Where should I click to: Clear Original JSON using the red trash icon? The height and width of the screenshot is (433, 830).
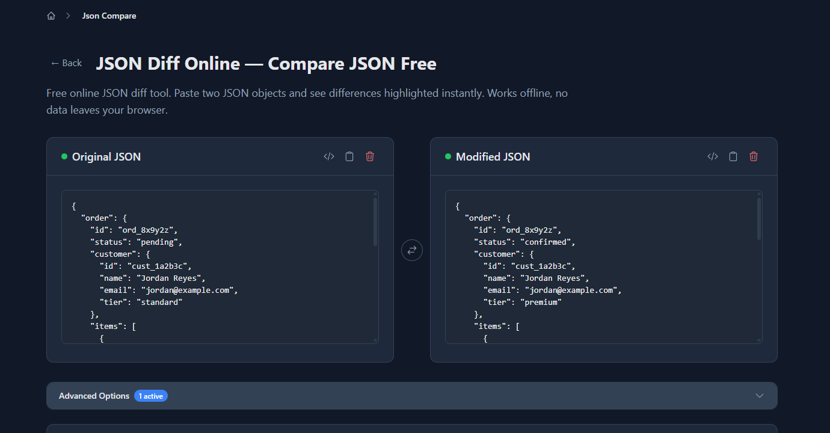click(x=370, y=156)
